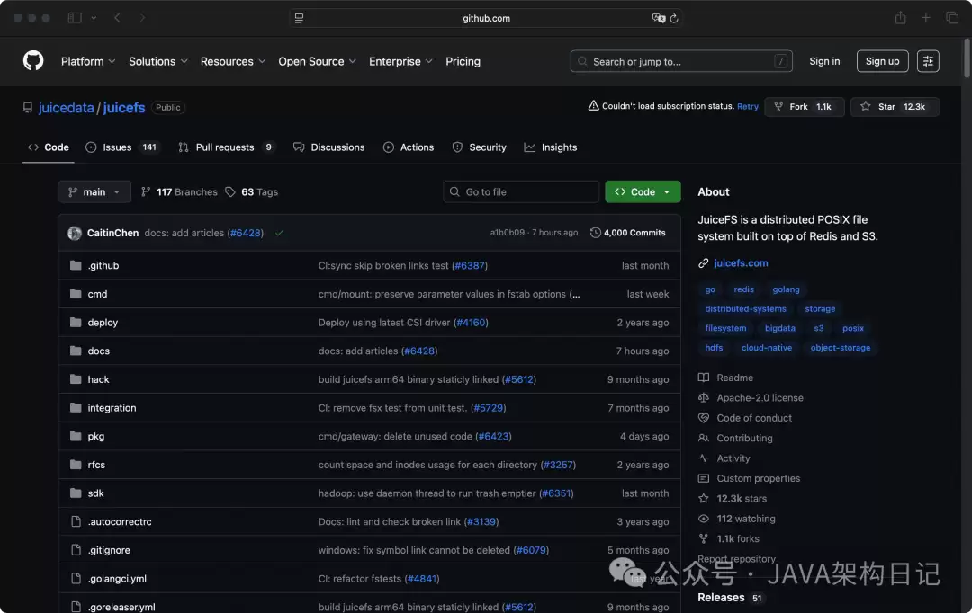Viewport: 972px width, 613px height.
Task: Click the GitHub Octocat logo
Action: (x=33, y=61)
